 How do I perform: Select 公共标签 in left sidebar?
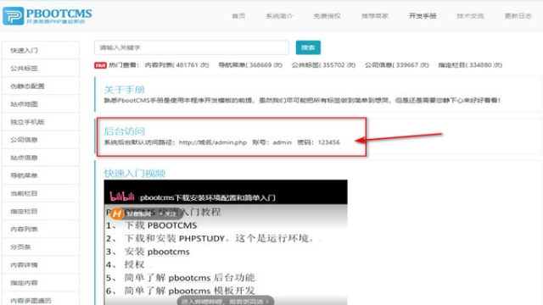coord(41,69)
